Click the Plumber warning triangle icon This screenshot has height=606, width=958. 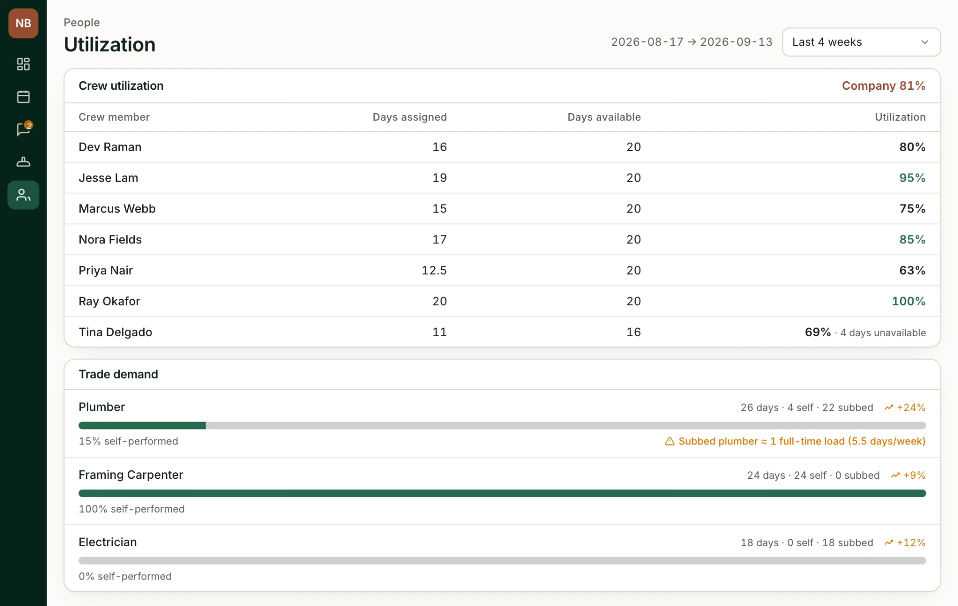[x=670, y=441]
